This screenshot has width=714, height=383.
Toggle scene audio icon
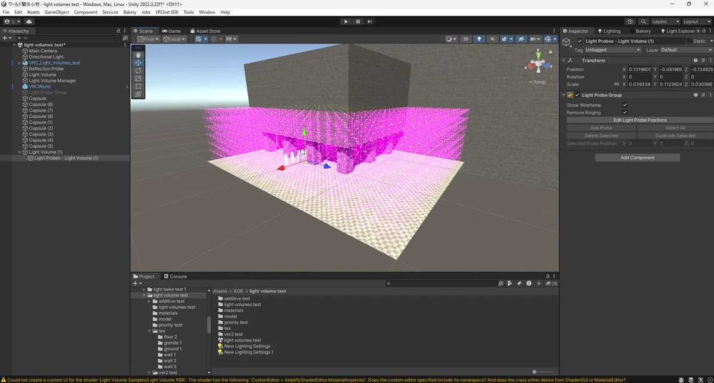click(x=492, y=39)
